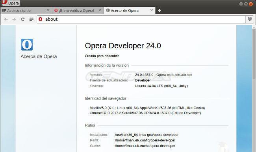Screen dimensions: 256x152
Task: Open Speed Dial grid icon in toolbar
Action: (32, 19)
